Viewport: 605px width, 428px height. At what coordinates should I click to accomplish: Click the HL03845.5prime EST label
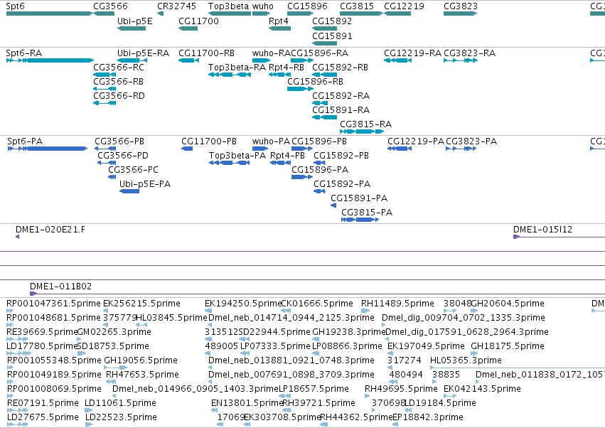172,318
